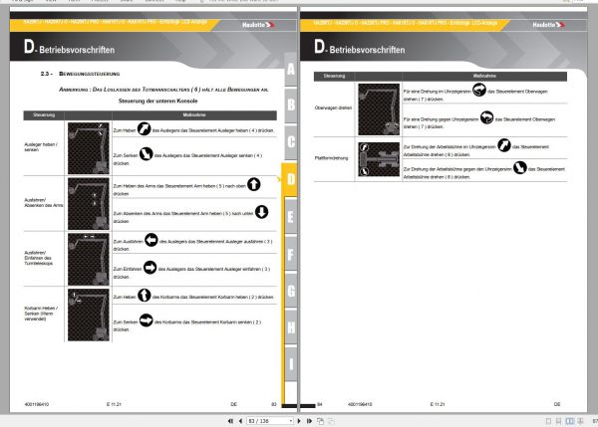
Task: Select the highlighted section tab D
Action: click(289, 179)
